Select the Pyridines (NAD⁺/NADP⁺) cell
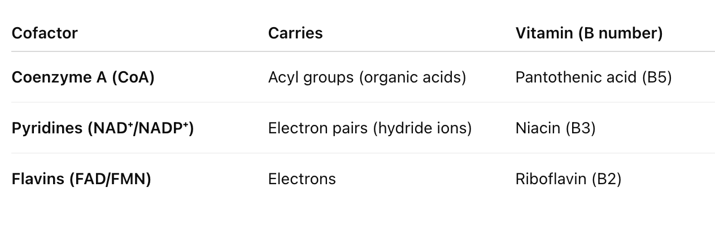 [103, 128]
